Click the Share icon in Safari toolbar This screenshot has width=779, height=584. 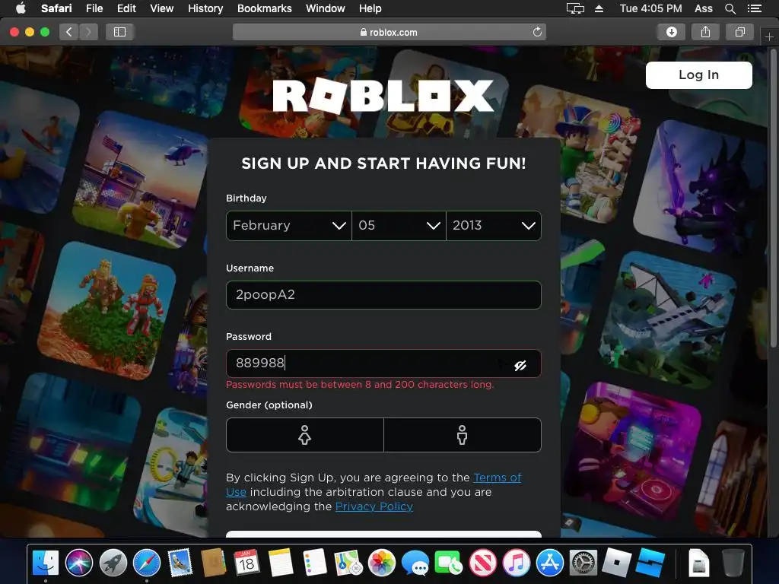pyautogui.click(x=705, y=32)
